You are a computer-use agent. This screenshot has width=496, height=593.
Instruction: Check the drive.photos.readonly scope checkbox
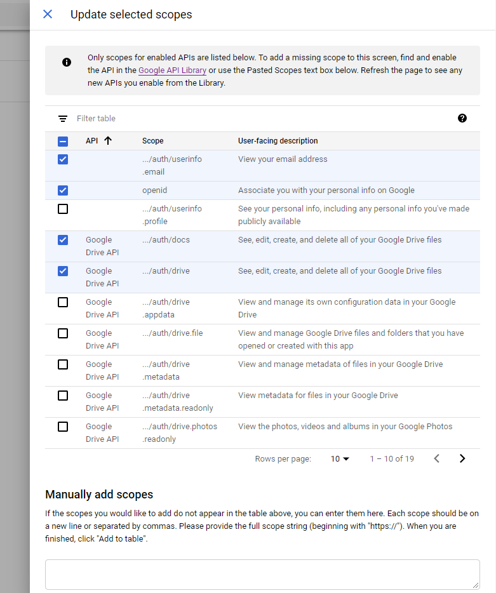pos(63,427)
